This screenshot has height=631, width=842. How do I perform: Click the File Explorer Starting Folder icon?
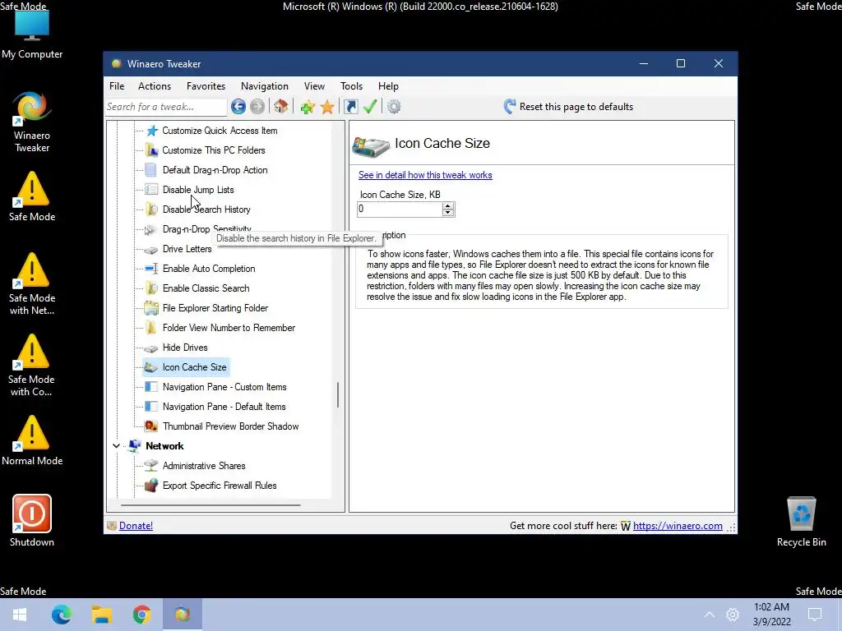point(151,308)
